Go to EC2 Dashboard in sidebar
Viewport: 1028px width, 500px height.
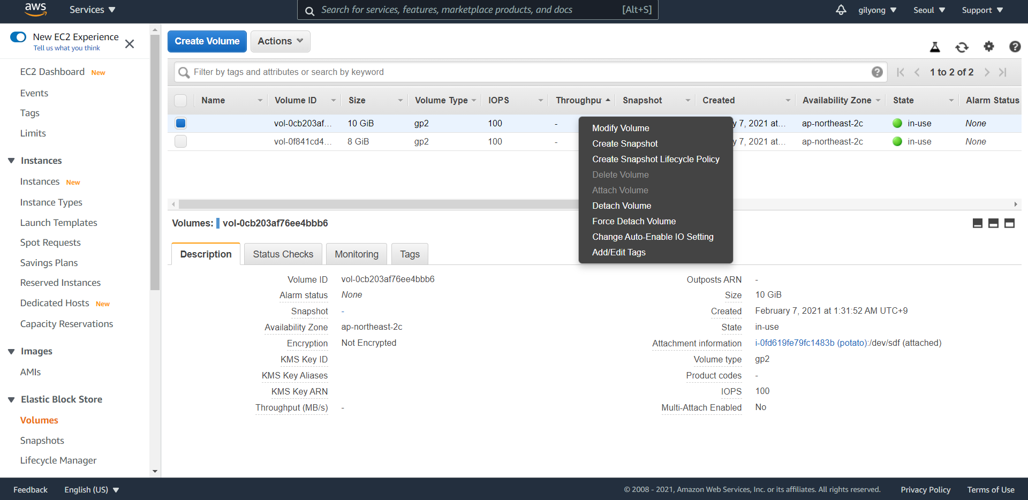click(52, 72)
